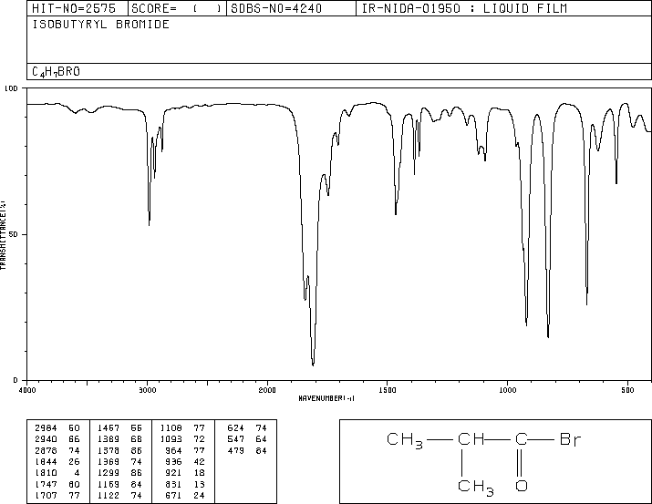
Task: Click the 1500 wavenumber axis label
Action: (x=388, y=390)
